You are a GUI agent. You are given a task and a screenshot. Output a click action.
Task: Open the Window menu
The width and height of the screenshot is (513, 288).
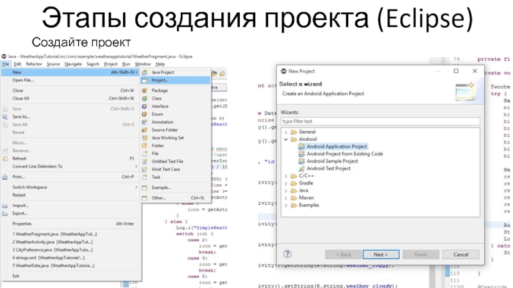click(143, 64)
